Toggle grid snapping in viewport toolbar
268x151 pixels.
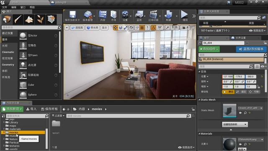(142, 28)
